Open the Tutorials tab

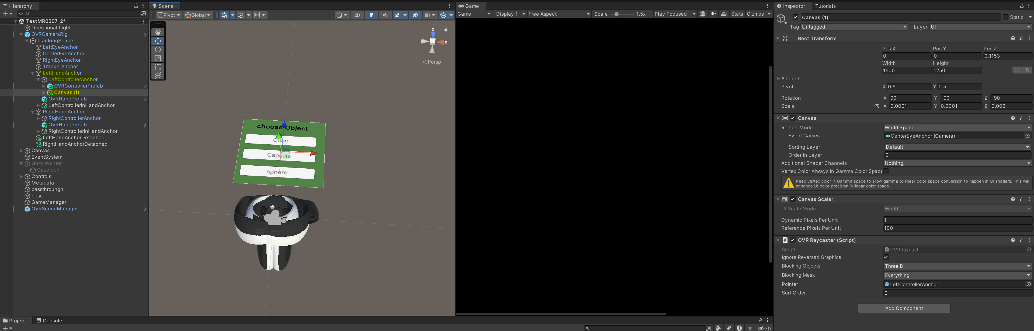tap(825, 6)
